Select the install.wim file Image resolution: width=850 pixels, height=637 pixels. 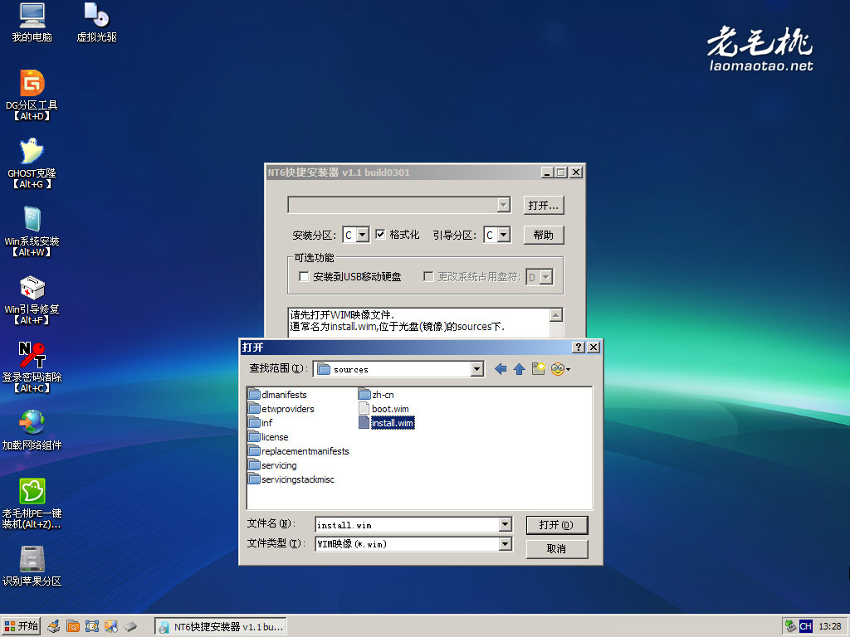point(387,422)
